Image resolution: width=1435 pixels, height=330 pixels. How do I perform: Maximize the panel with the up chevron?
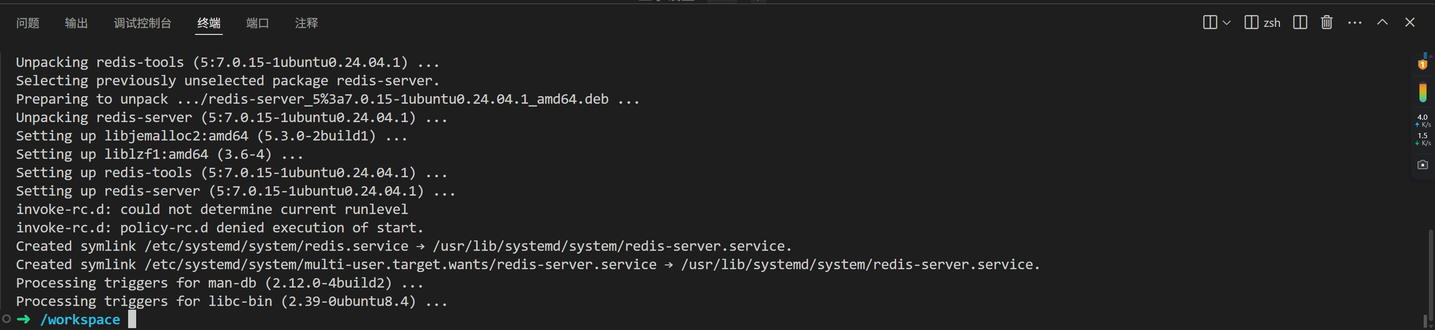tap(1382, 22)
